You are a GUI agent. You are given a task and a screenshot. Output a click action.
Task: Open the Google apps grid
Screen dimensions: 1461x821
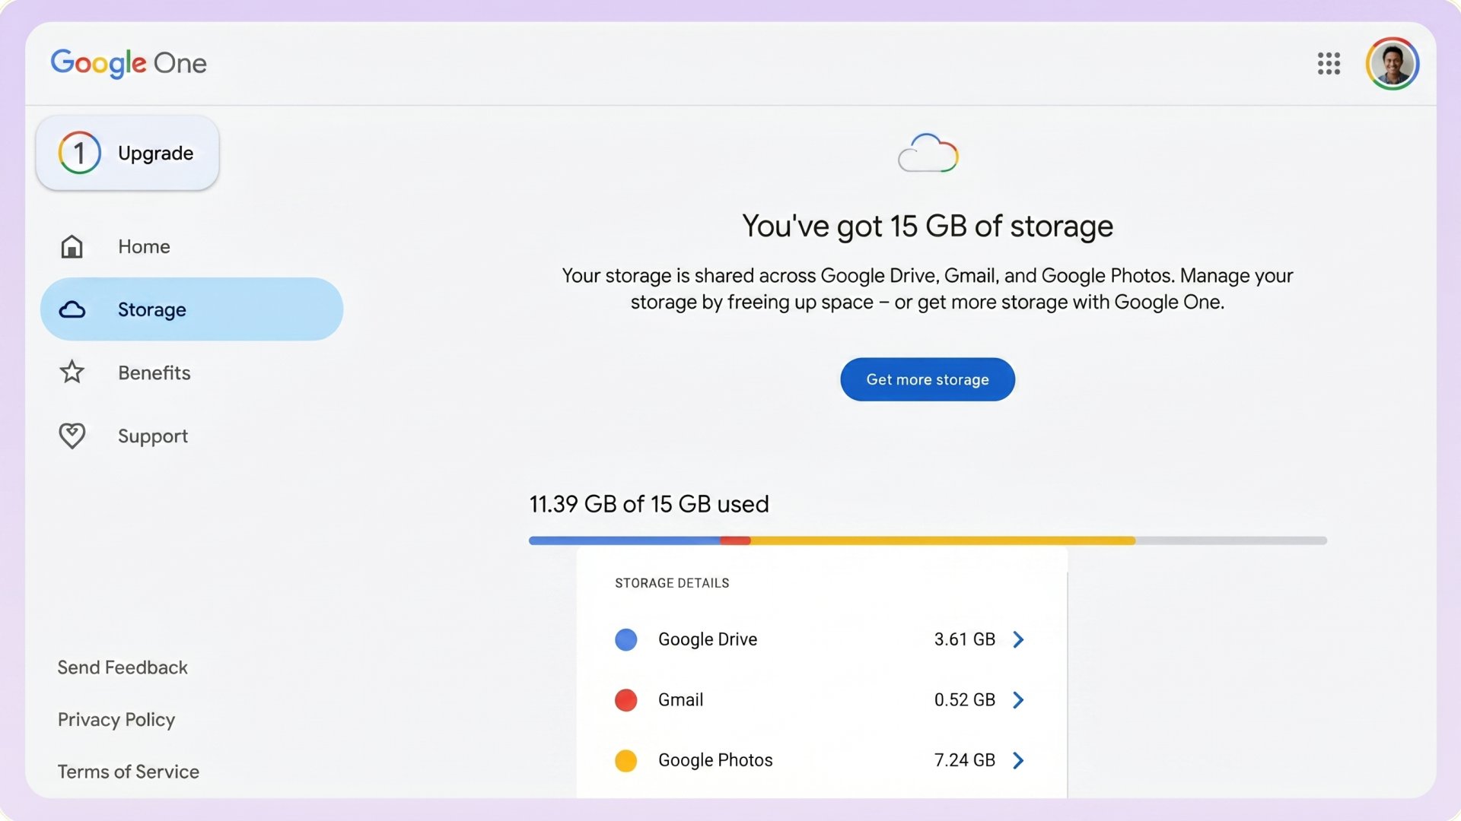pos(1329,63)
